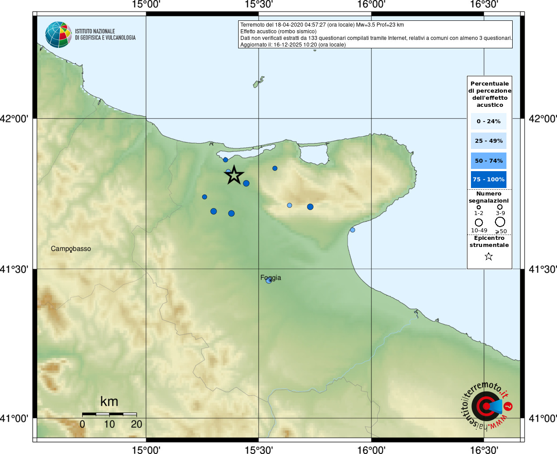This screenshot has width=557, height=454.
Task: Click the light blue dot on the eastern coast
Action: tap(353, 230)
